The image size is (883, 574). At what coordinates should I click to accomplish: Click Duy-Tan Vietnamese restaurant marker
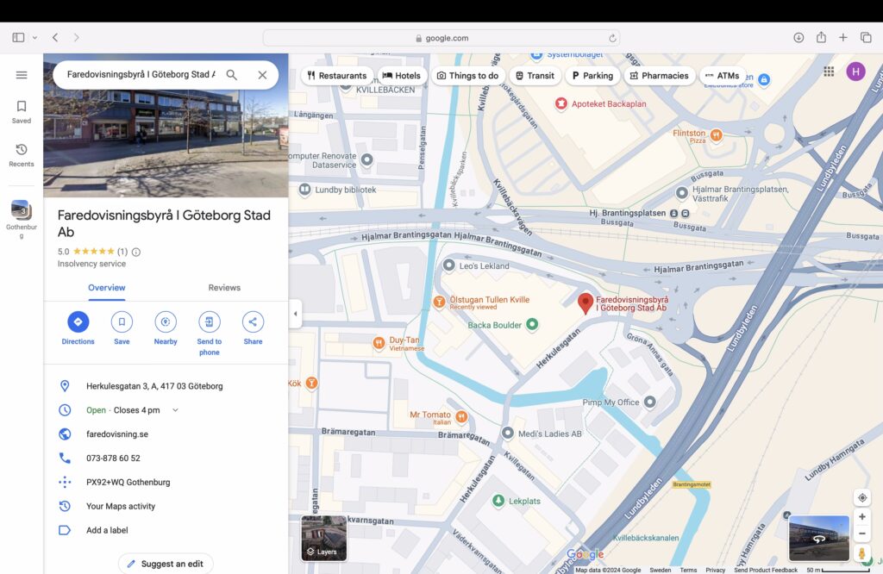pyautogui.click(x=379, y=342)
